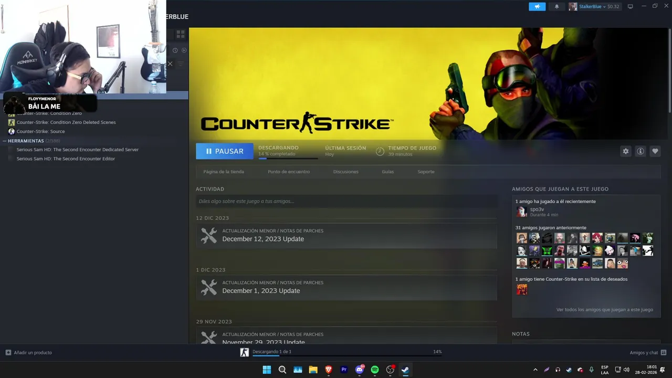Click the add product plus icon

click(x=8, y=353)
